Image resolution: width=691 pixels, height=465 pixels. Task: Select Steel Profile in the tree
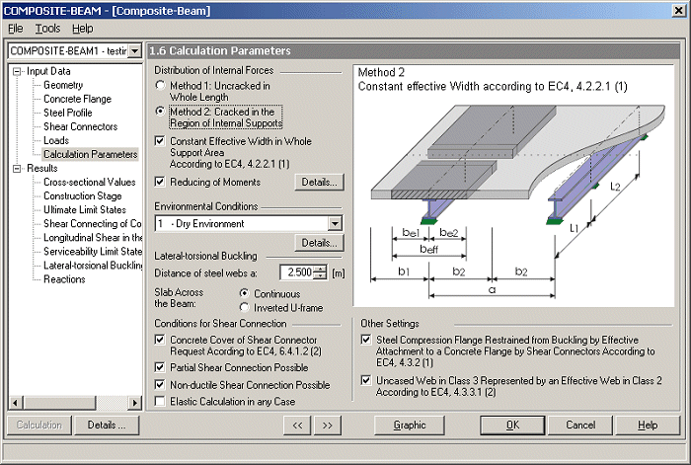(67, 113)
